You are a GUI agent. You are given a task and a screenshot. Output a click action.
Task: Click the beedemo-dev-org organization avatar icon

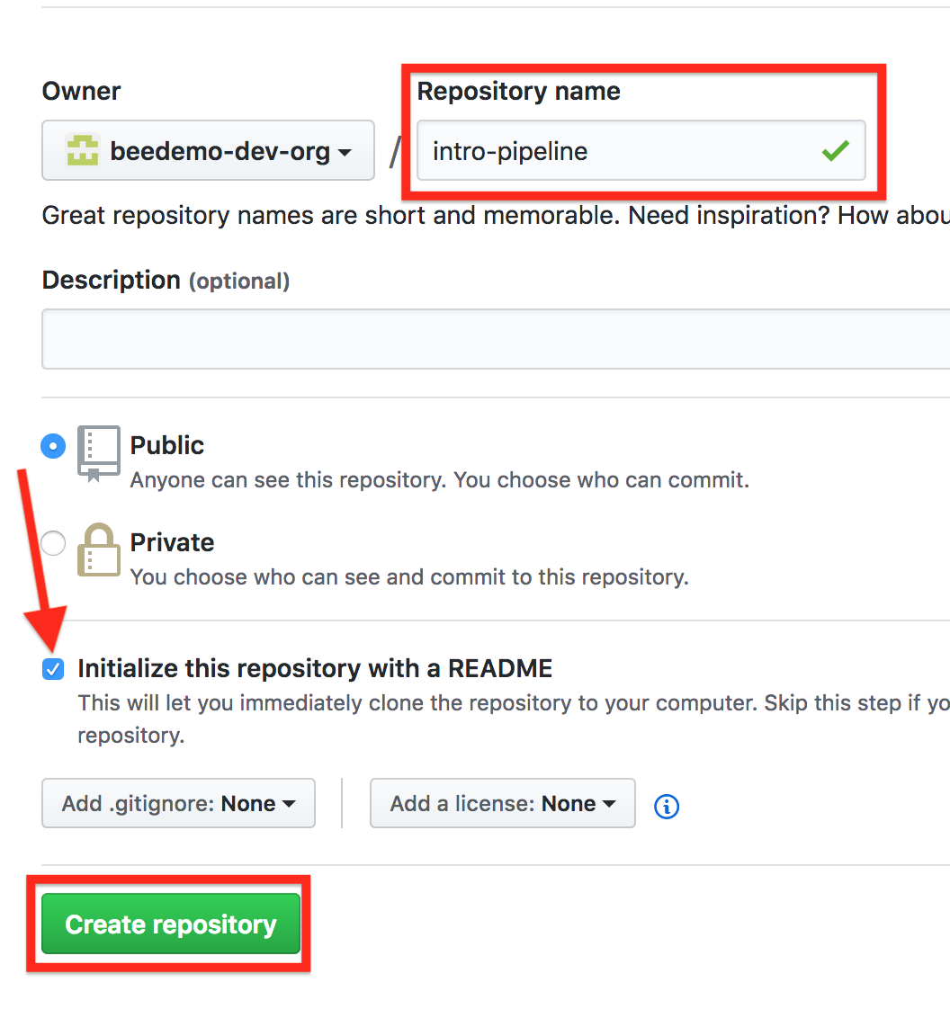tap(83, 150)
